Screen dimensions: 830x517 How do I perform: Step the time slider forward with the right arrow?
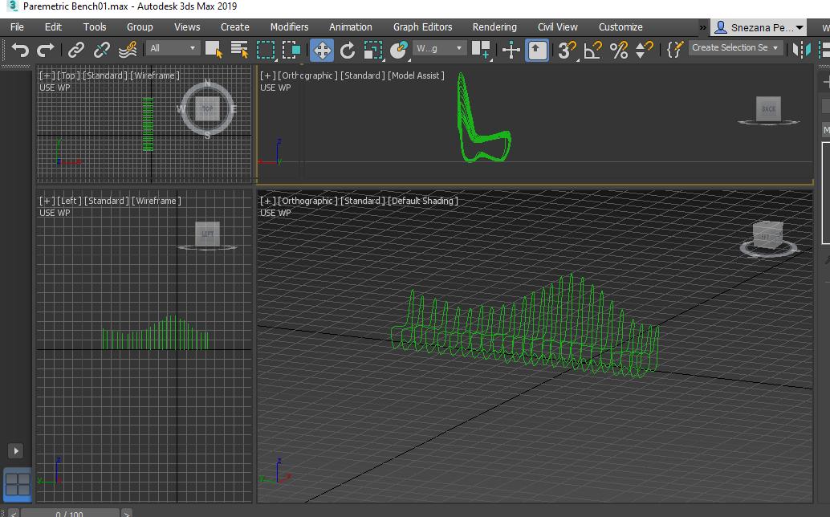[x=126, y=513]
